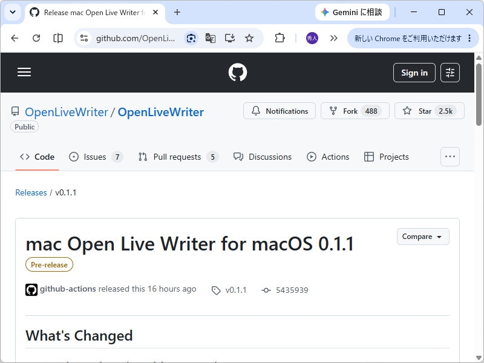Viewport: 484px width, 363px height.
Task: Reload the current page
Action: click(36, 38)
